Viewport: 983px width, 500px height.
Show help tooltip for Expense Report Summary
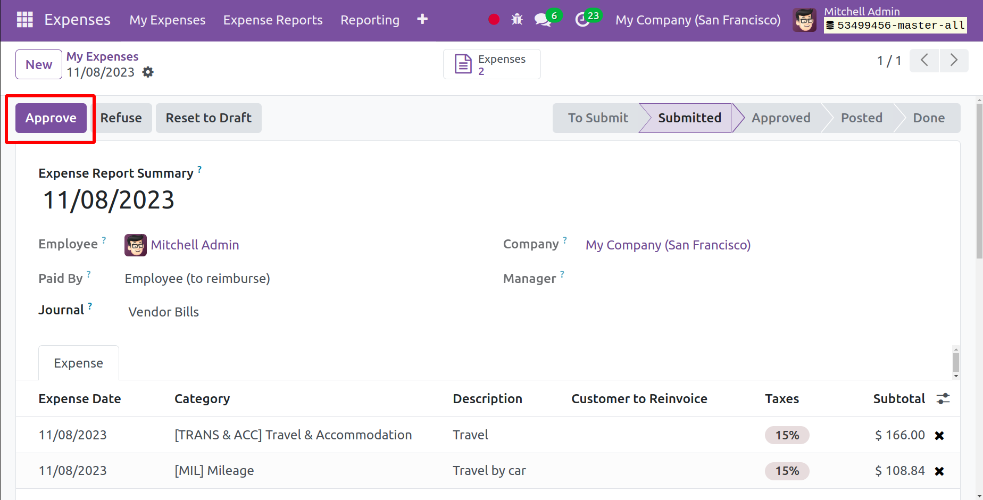coord(199,169)
